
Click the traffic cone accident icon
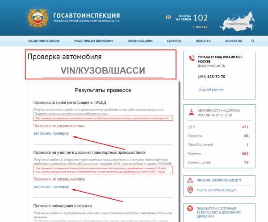point(192,112)
